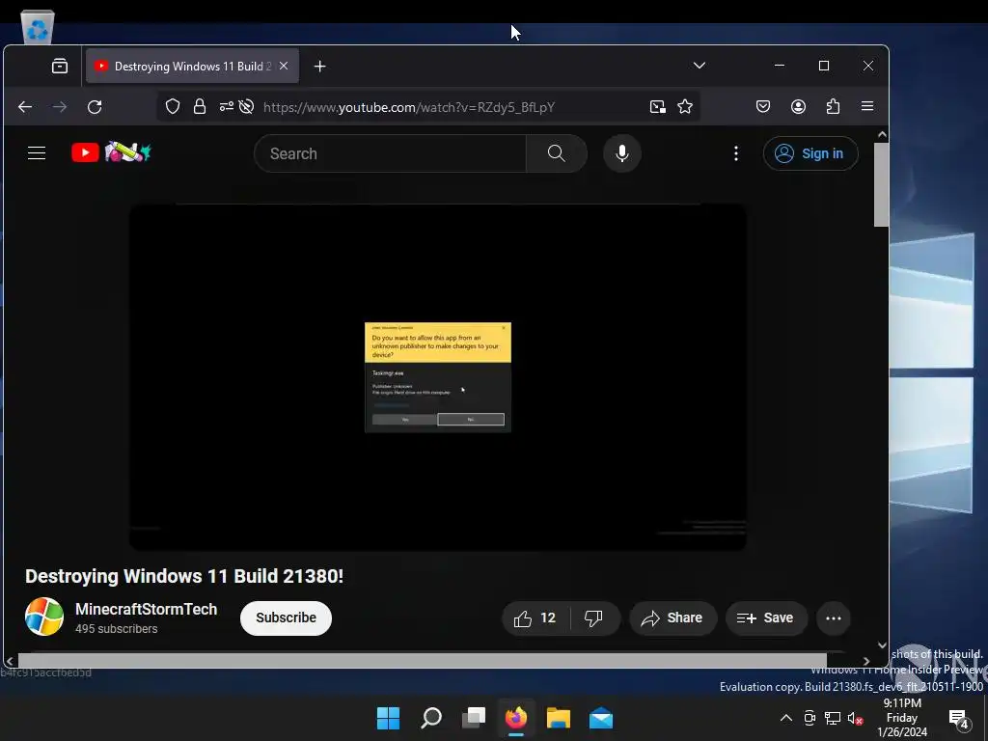Open YouTube settings three-dot menu

pyautogui.click(x=736, y=153)
